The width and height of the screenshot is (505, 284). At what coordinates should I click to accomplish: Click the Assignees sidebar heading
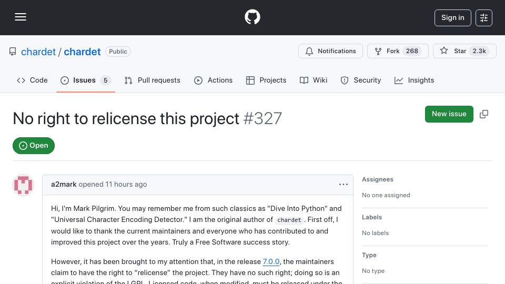click(x=378, y=179)
